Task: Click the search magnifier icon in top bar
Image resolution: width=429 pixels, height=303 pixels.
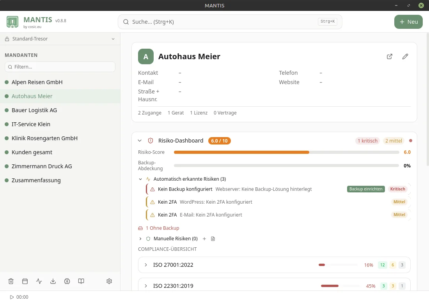Action: pos(126,22)
